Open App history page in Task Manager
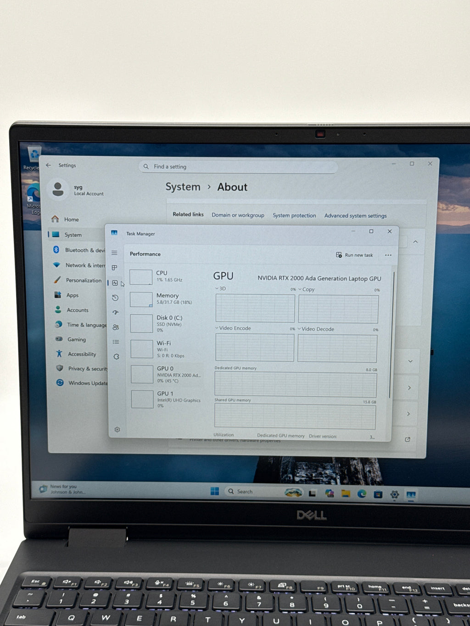 [x=115, y=298]
